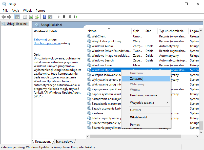The width and height of the screenshot is (204, 150).
Task: Click the gear icon beside Windows Time
Action: [89, 65]
